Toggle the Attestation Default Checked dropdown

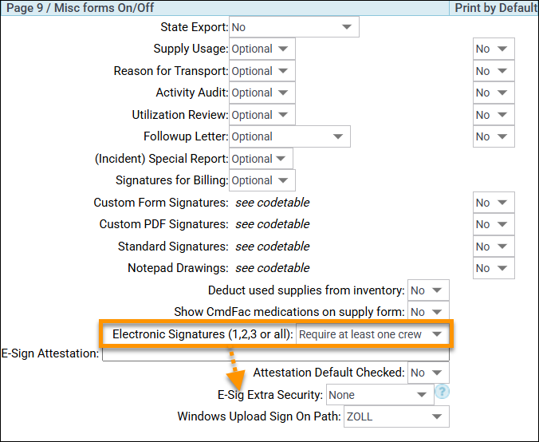pyautogui.click(x=427, y=373)
